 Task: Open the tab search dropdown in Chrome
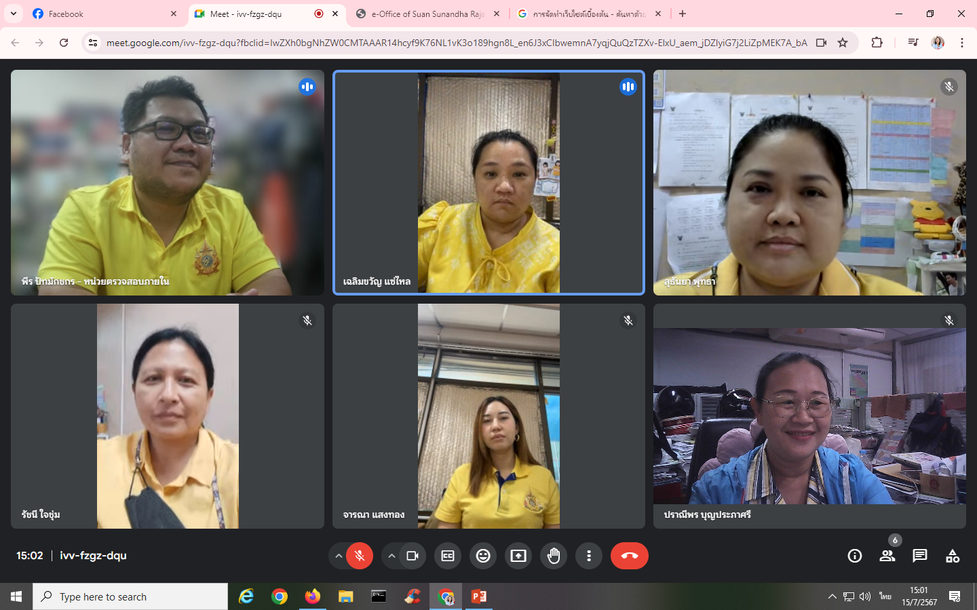pyautogui.click(x=14, y=14)
